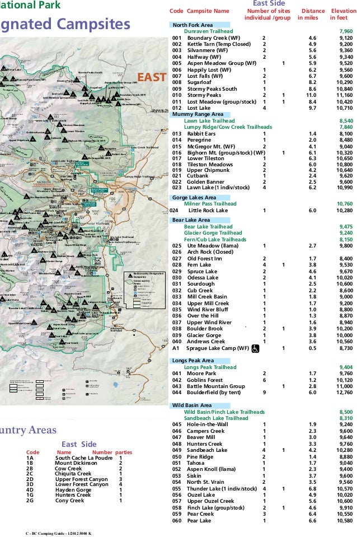Image resolution: width=357 pixels, height=537 pixels.
Task: Click the Rabbit Ears campsite name
Action: [201, 134]
